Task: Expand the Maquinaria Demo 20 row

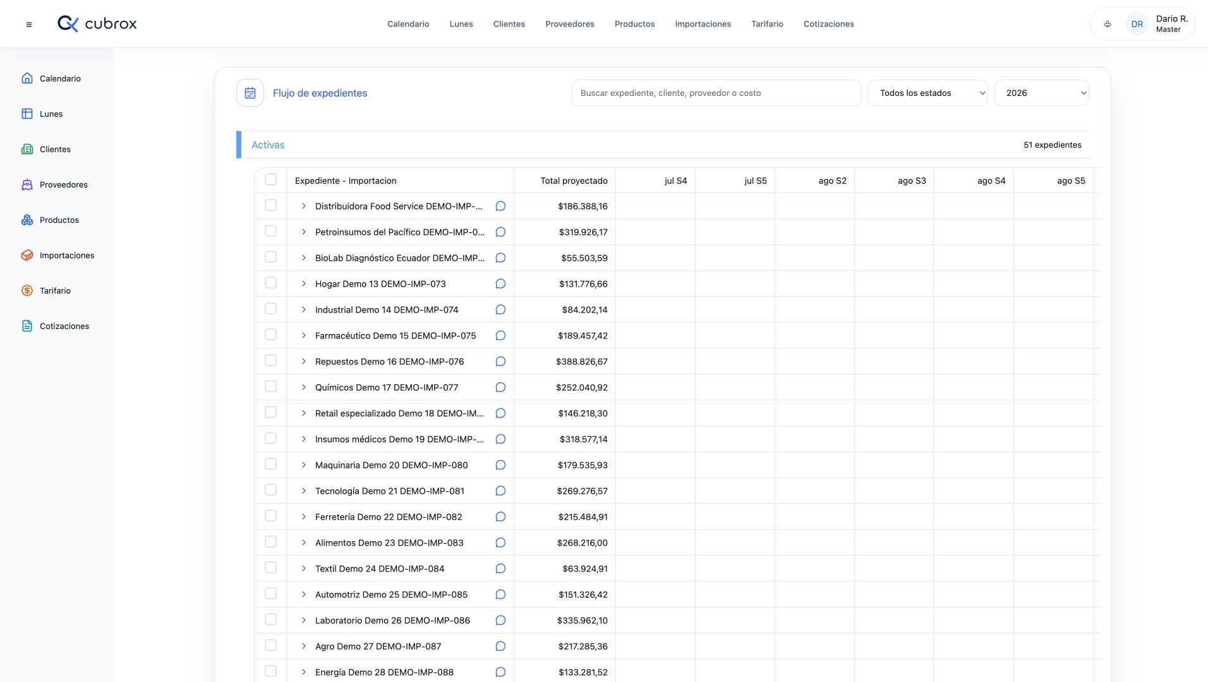Action: point(304,465)
